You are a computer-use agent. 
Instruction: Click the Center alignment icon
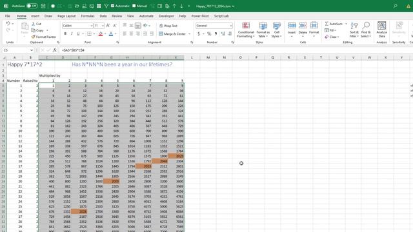(x=131, y=34)
